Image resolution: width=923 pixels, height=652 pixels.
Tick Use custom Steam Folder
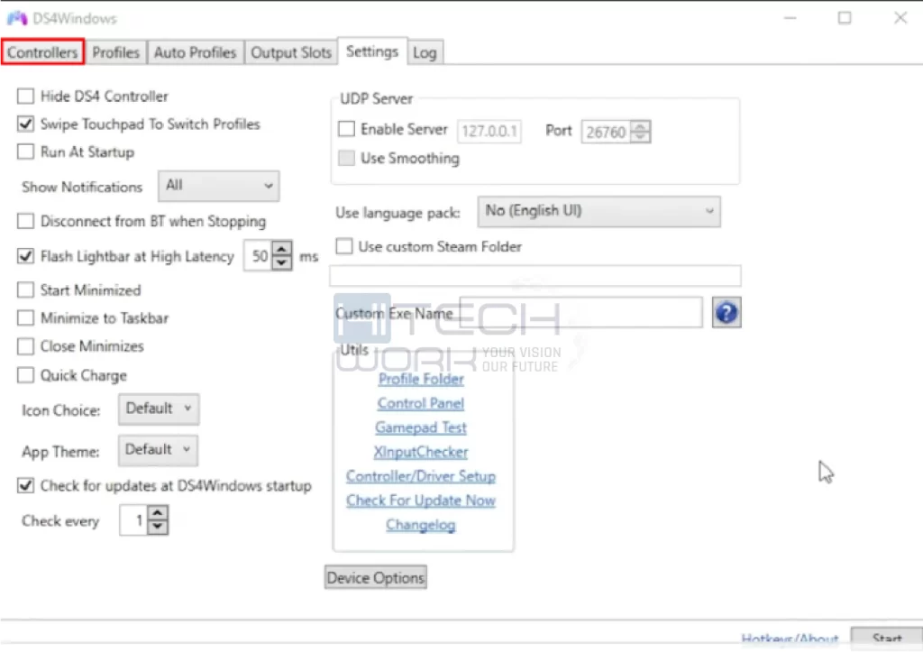[x=343, y=246]
